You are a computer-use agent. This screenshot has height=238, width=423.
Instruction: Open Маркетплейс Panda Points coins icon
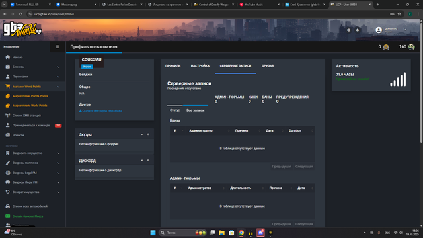(x=7, y=96)
